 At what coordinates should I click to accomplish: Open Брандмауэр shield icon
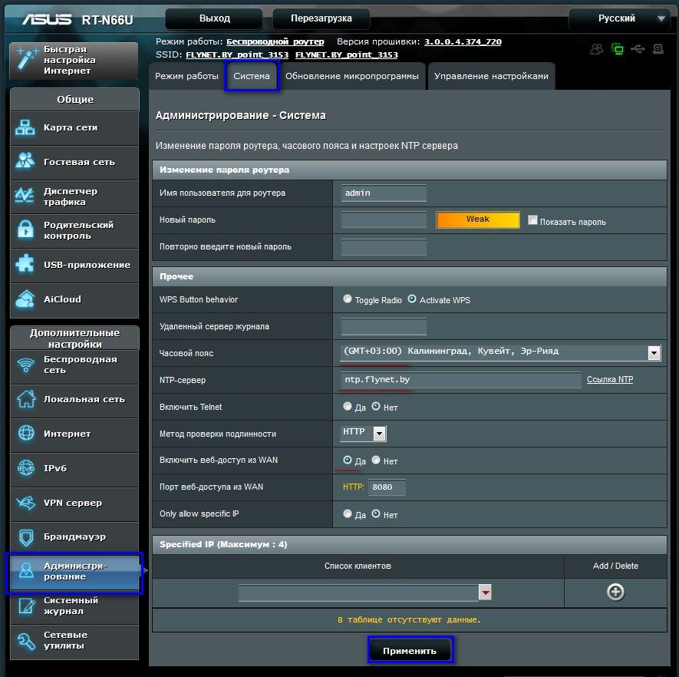26,537
